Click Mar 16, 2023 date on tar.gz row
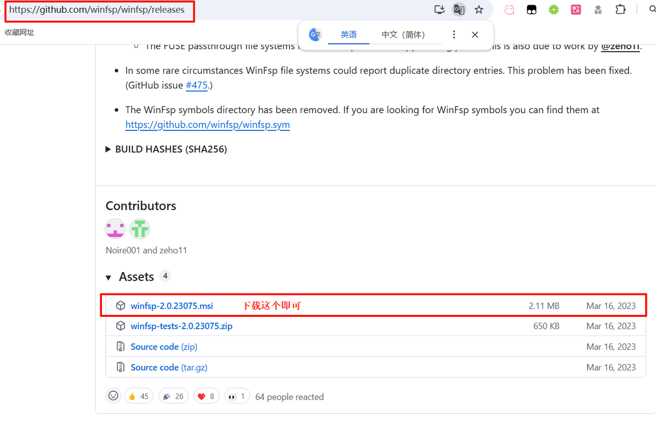 [611, 368]
